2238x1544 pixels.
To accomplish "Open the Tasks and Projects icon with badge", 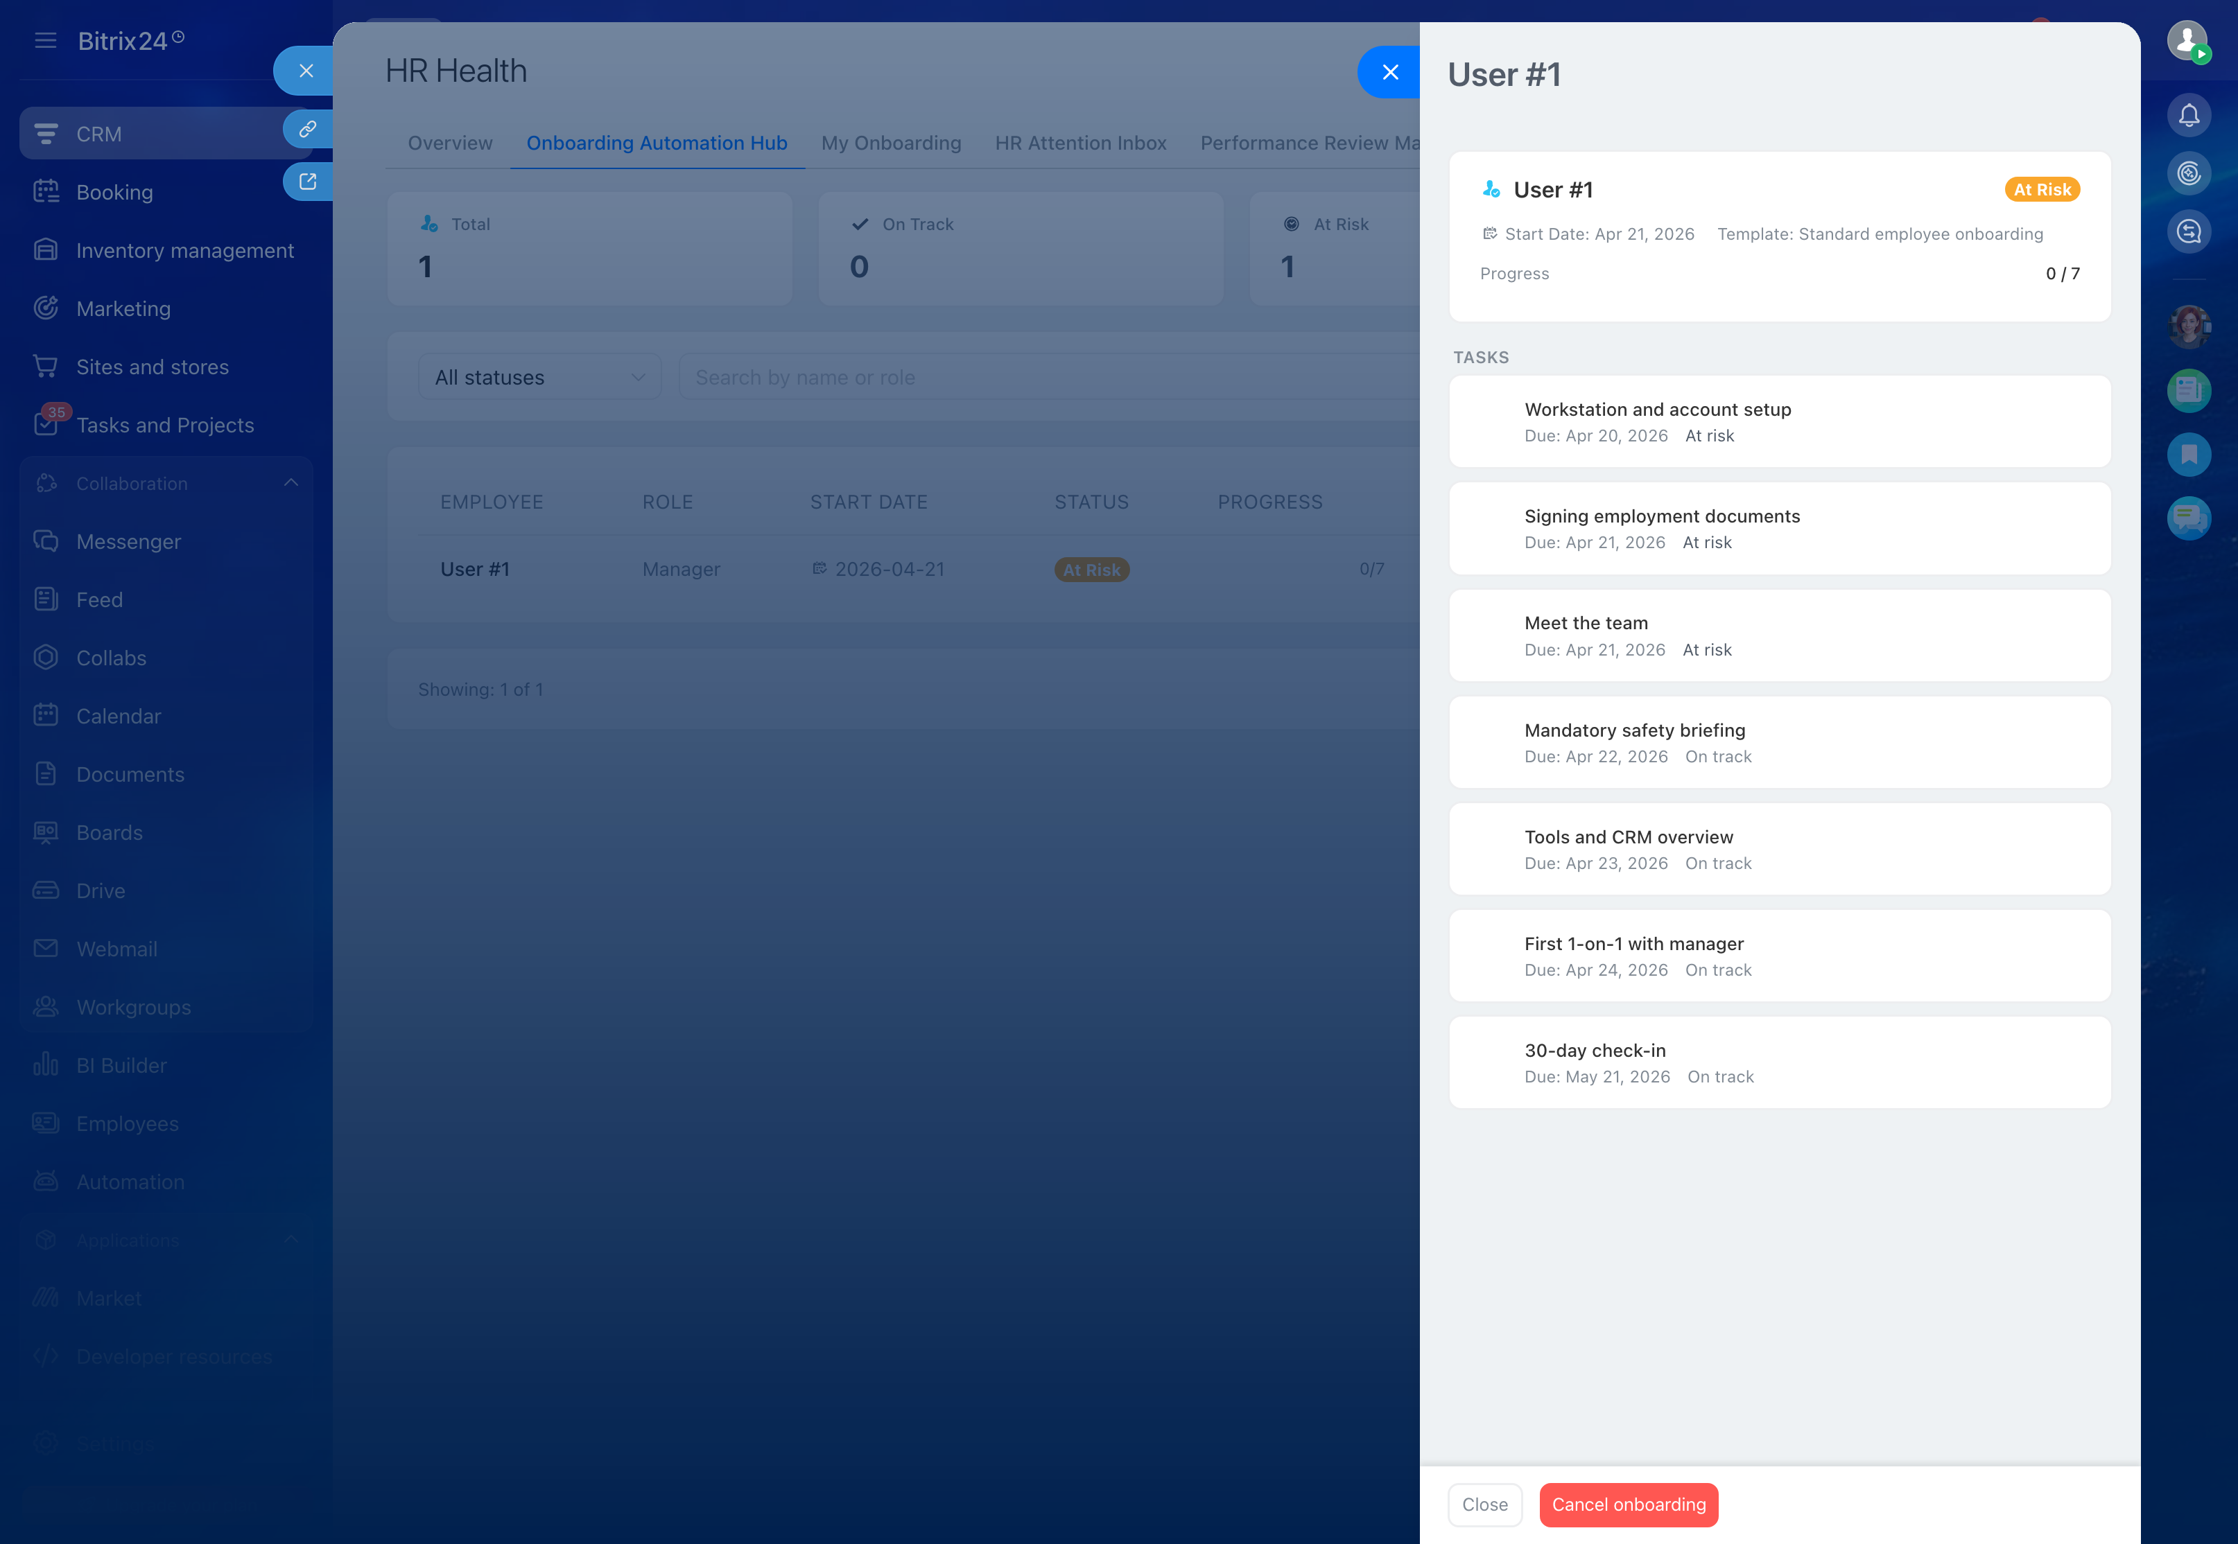I will pyautogui.click(x=46, y=425).
